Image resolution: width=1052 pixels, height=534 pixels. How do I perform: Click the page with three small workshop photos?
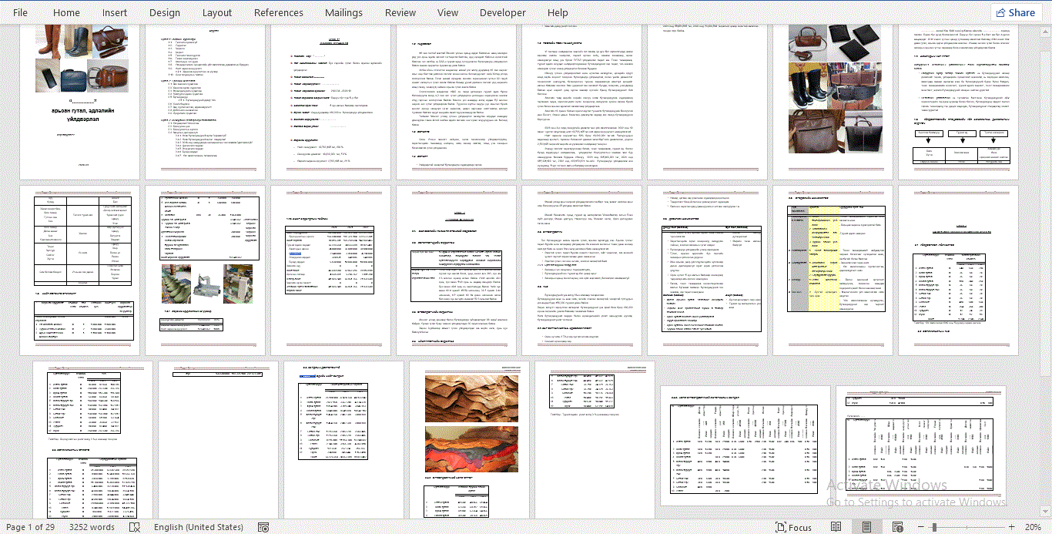(206, 270)
